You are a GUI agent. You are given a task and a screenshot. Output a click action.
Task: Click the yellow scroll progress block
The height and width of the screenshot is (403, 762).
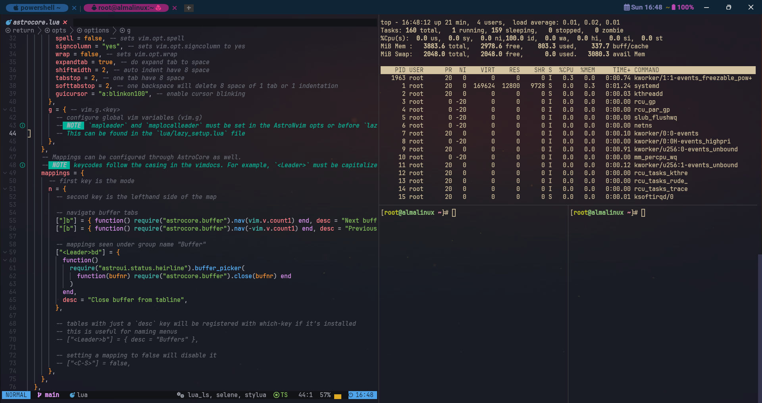(338, 396)
